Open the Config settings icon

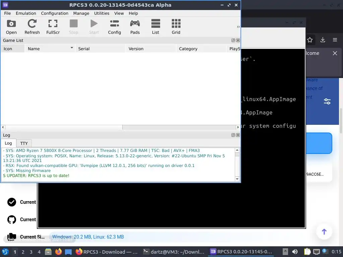tap(115, 27)
